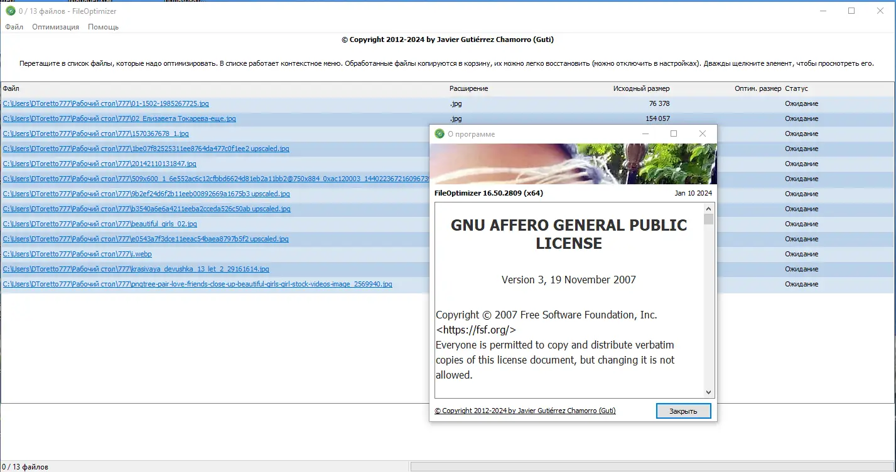Click the license text scrollbar thumb

[709, 219]
